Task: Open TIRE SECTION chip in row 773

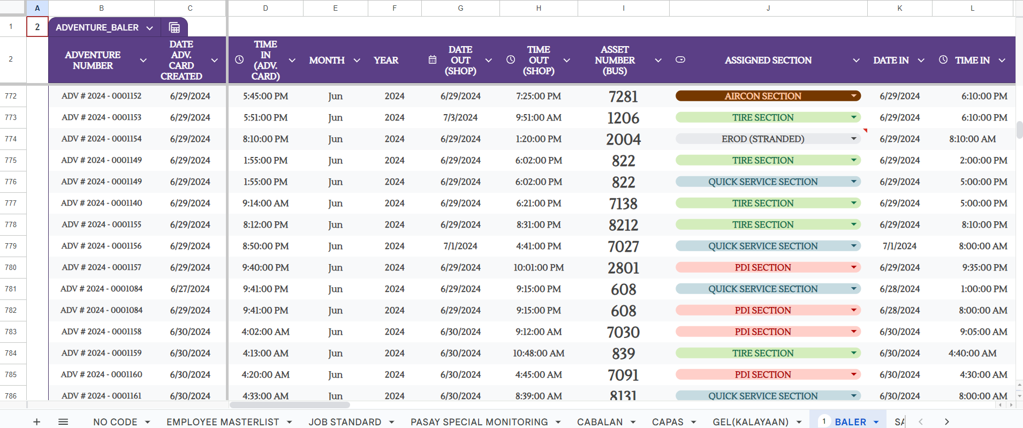Action: point(768,117)
